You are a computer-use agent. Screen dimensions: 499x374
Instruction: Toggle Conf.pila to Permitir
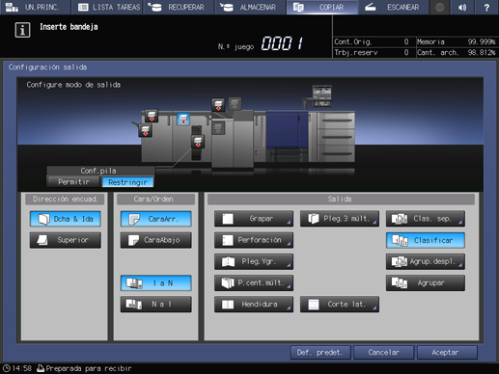[x=73, y=182]
